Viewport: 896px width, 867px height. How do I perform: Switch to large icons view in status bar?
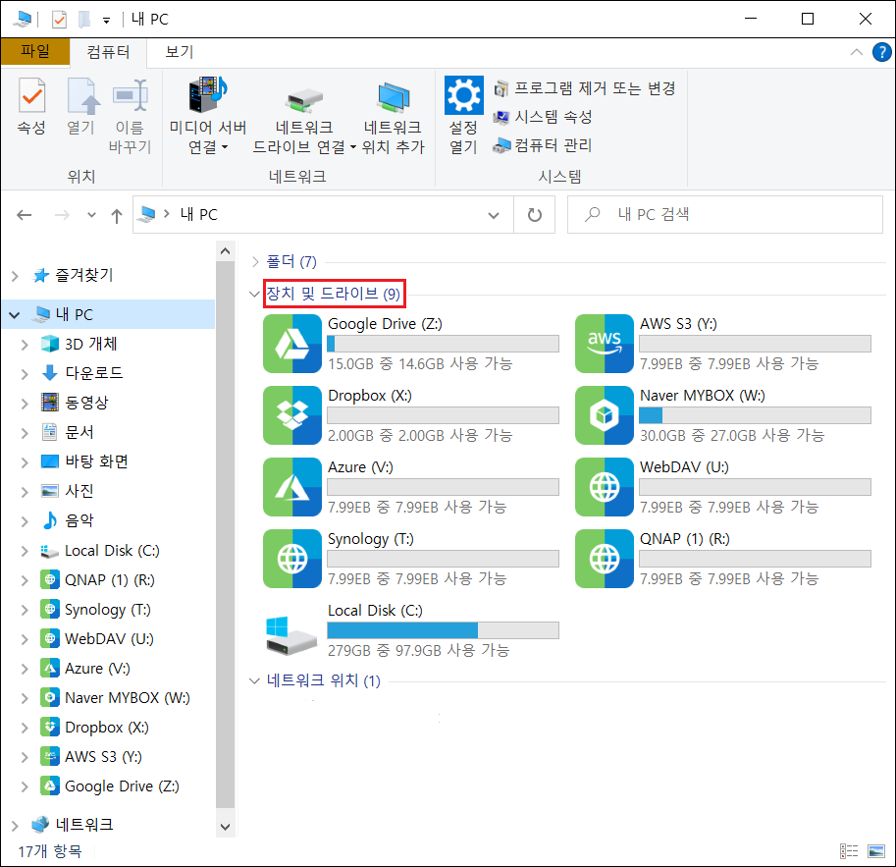tap(876, 851)
